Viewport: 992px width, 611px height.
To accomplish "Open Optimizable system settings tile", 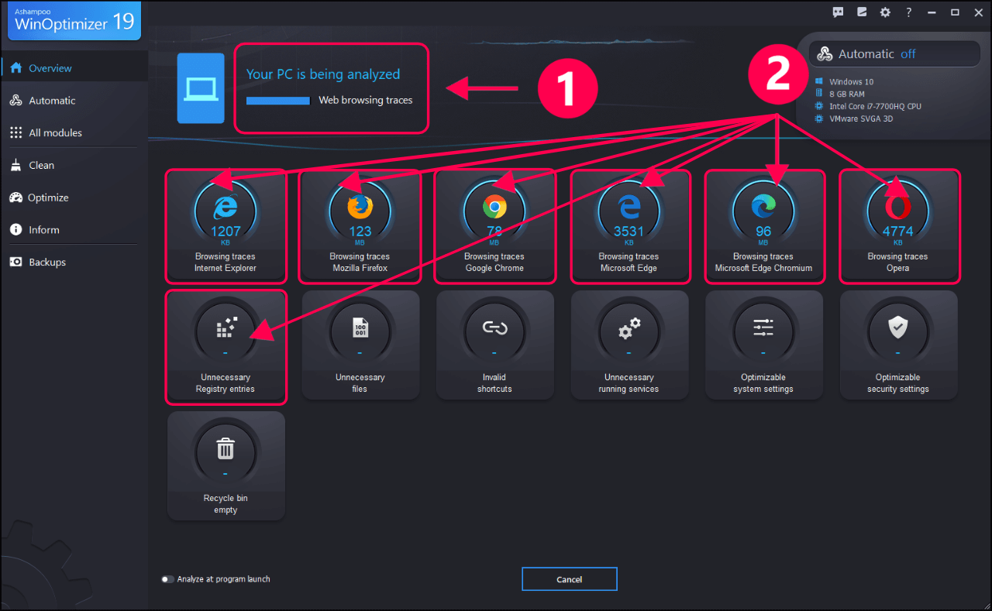I will click(763, 345).
